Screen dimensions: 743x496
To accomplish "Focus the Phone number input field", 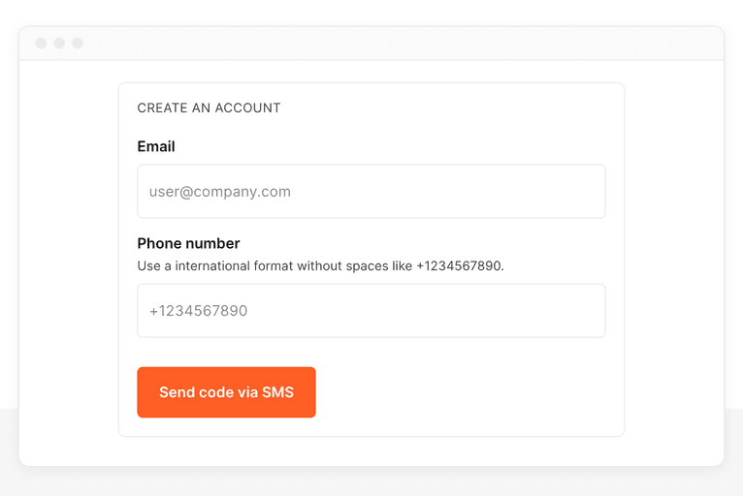I will tap(371, 311).
